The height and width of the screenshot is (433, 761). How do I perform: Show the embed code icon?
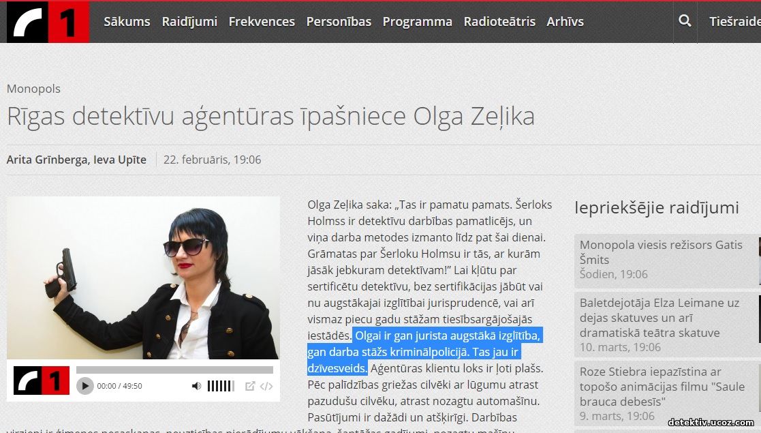(266, 386)
